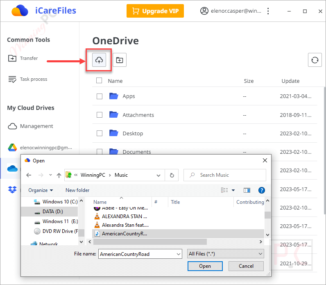This screenshot has width=326, height=285.
Task: Select DVD RW Drive in tree
Action: 56,231
